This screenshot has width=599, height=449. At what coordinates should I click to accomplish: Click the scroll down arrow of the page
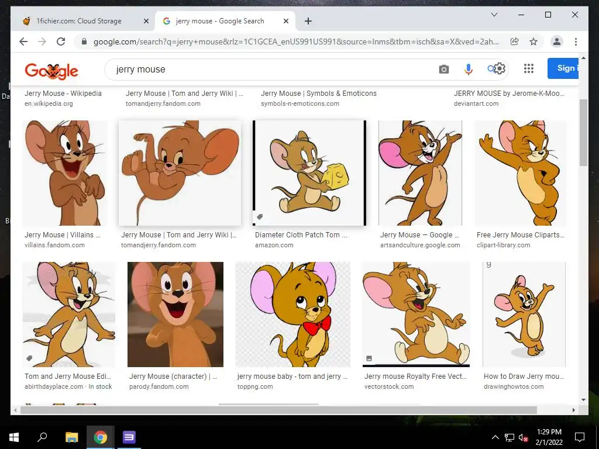[583, 400]
